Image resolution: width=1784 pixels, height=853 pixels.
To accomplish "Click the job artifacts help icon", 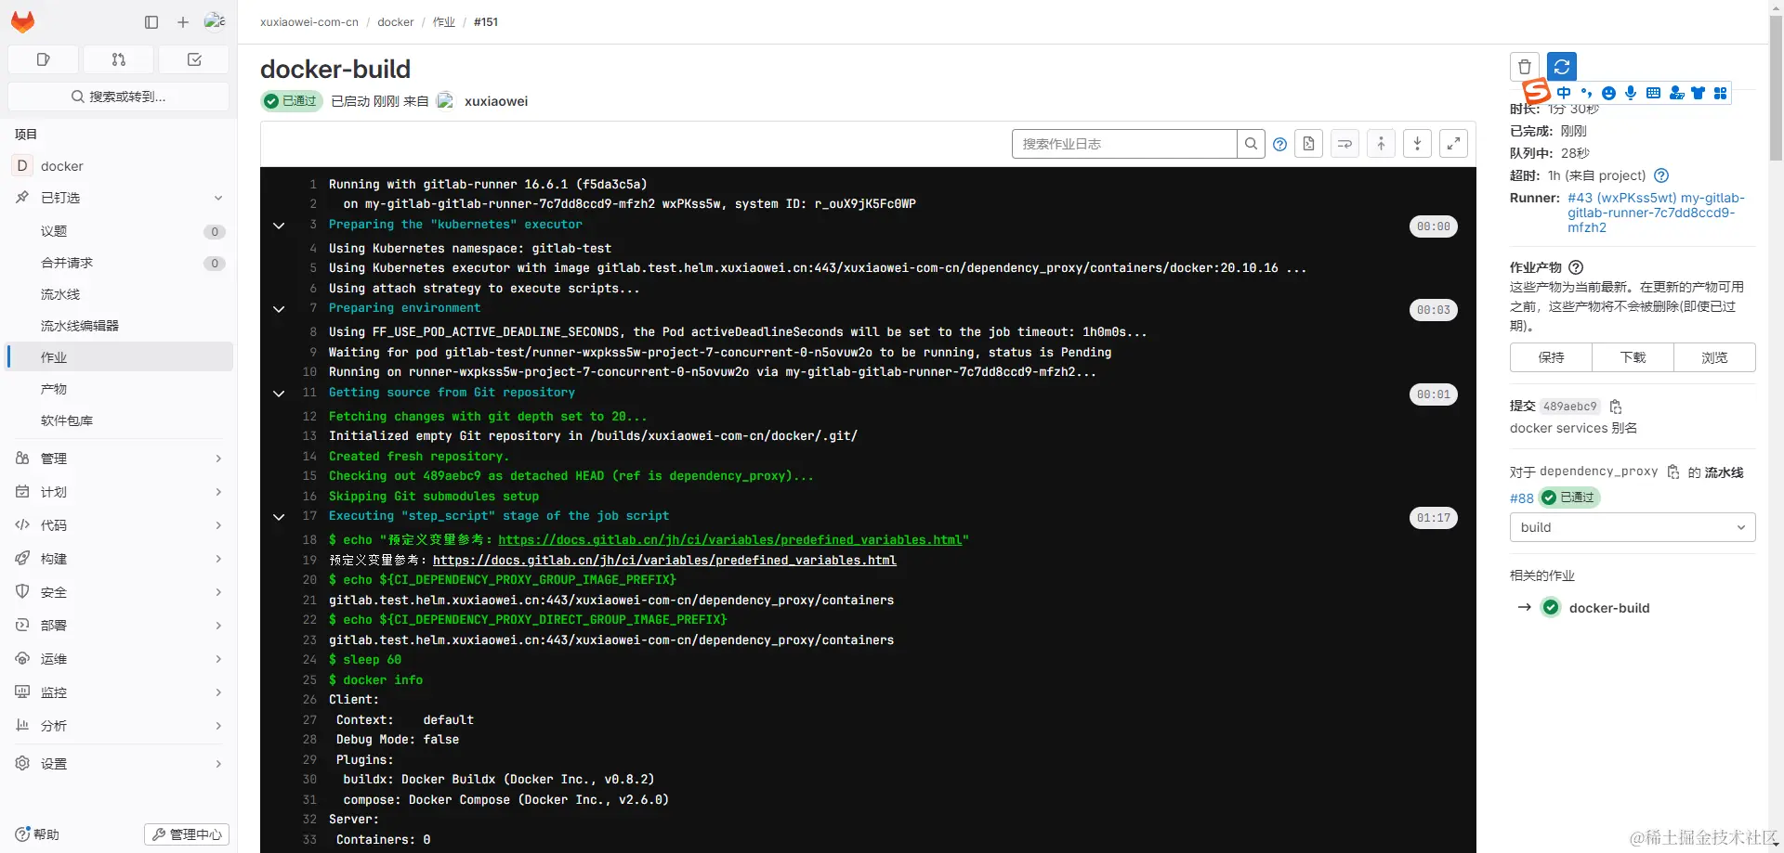I will (x=1576, y=267).
